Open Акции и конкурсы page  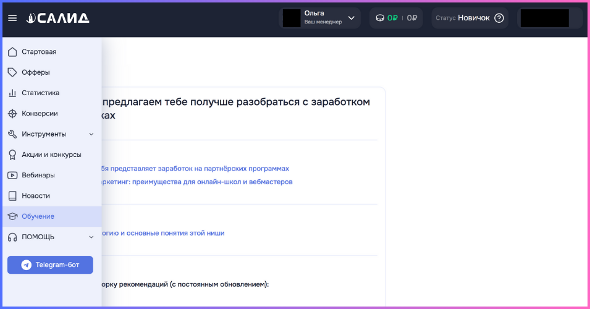click(52, 154)
